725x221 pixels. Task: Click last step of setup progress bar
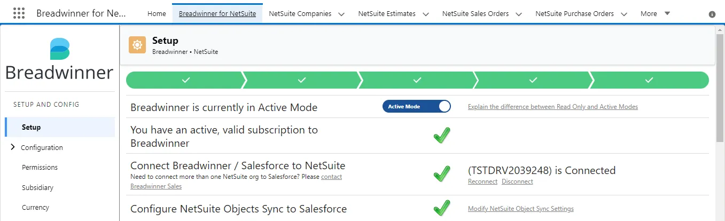coord(649,80)
